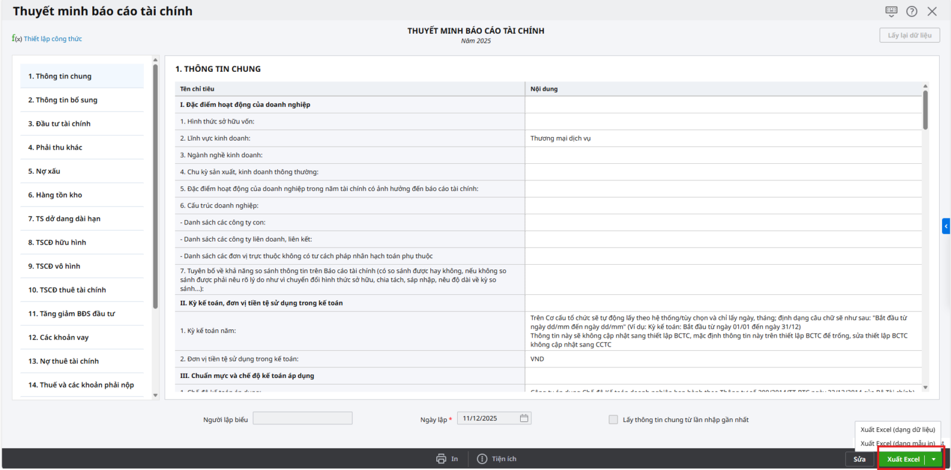
Task: Select Xuất Excel (dạng dữ liệu) option
Action: pyautogui.click(x=898, y=430)
